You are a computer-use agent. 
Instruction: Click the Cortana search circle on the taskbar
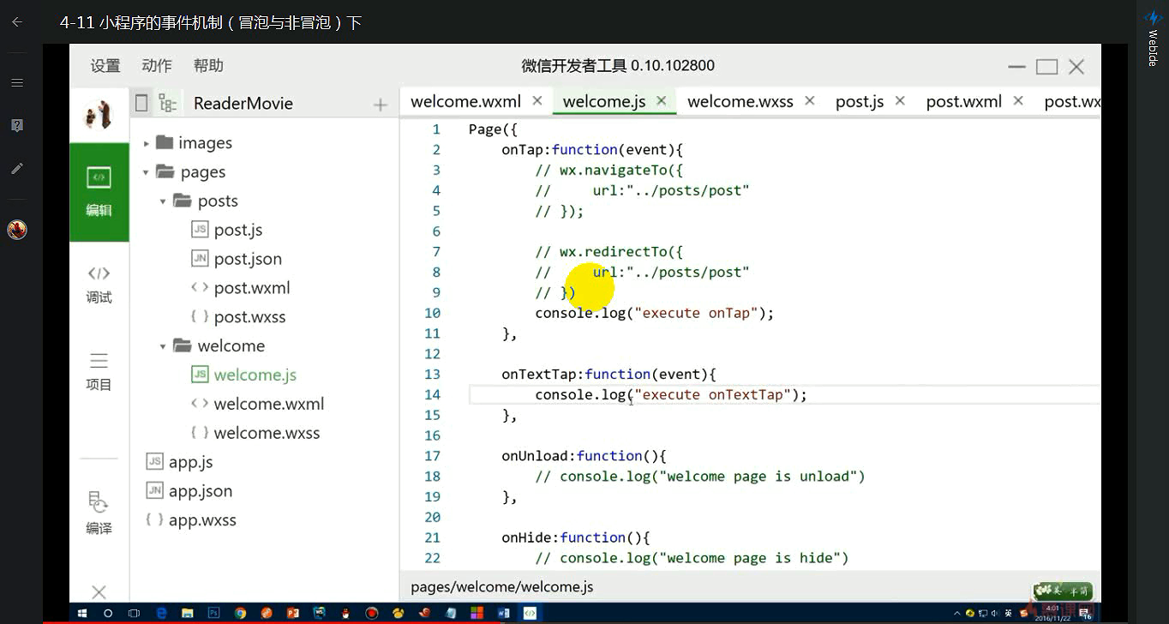pyautogui.click(x=108, y=613)
